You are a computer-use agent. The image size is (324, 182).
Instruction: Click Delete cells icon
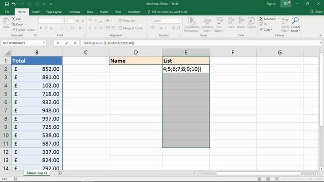241,21
